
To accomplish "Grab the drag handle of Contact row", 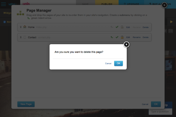I will pos(21,37).
